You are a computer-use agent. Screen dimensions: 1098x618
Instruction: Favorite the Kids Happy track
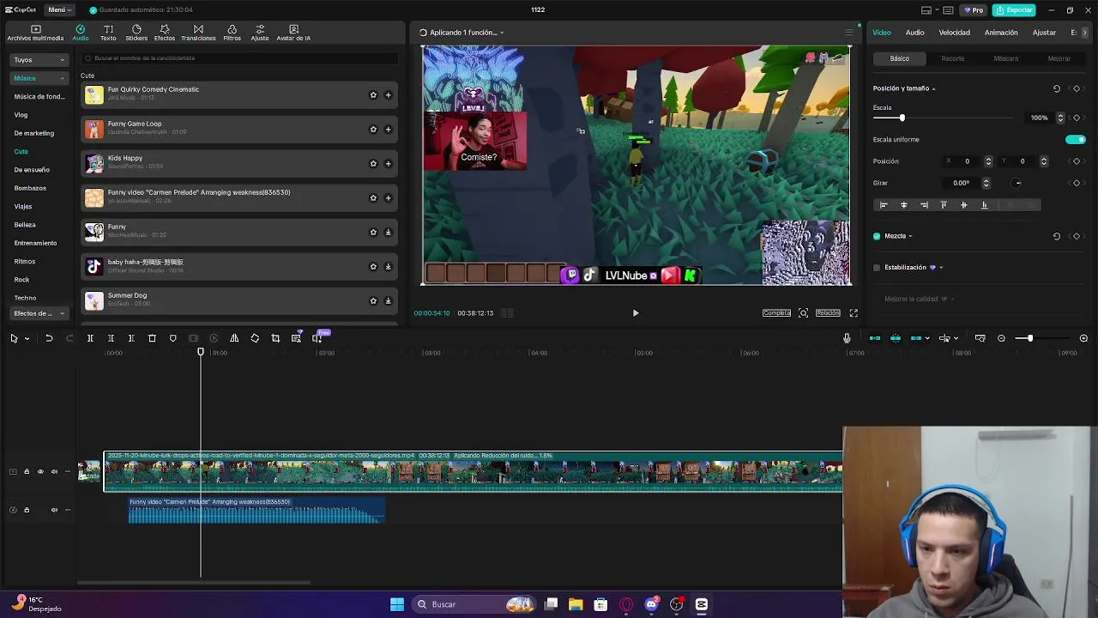coord(373,163)
